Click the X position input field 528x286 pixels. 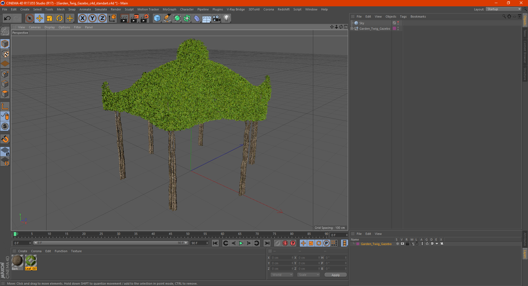coord(282,258)
